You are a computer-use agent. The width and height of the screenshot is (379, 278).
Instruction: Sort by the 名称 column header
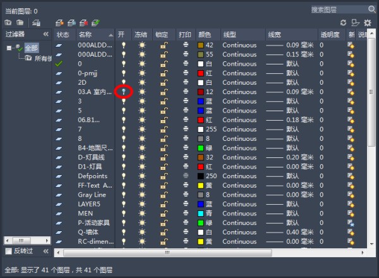tap(95, 35)
